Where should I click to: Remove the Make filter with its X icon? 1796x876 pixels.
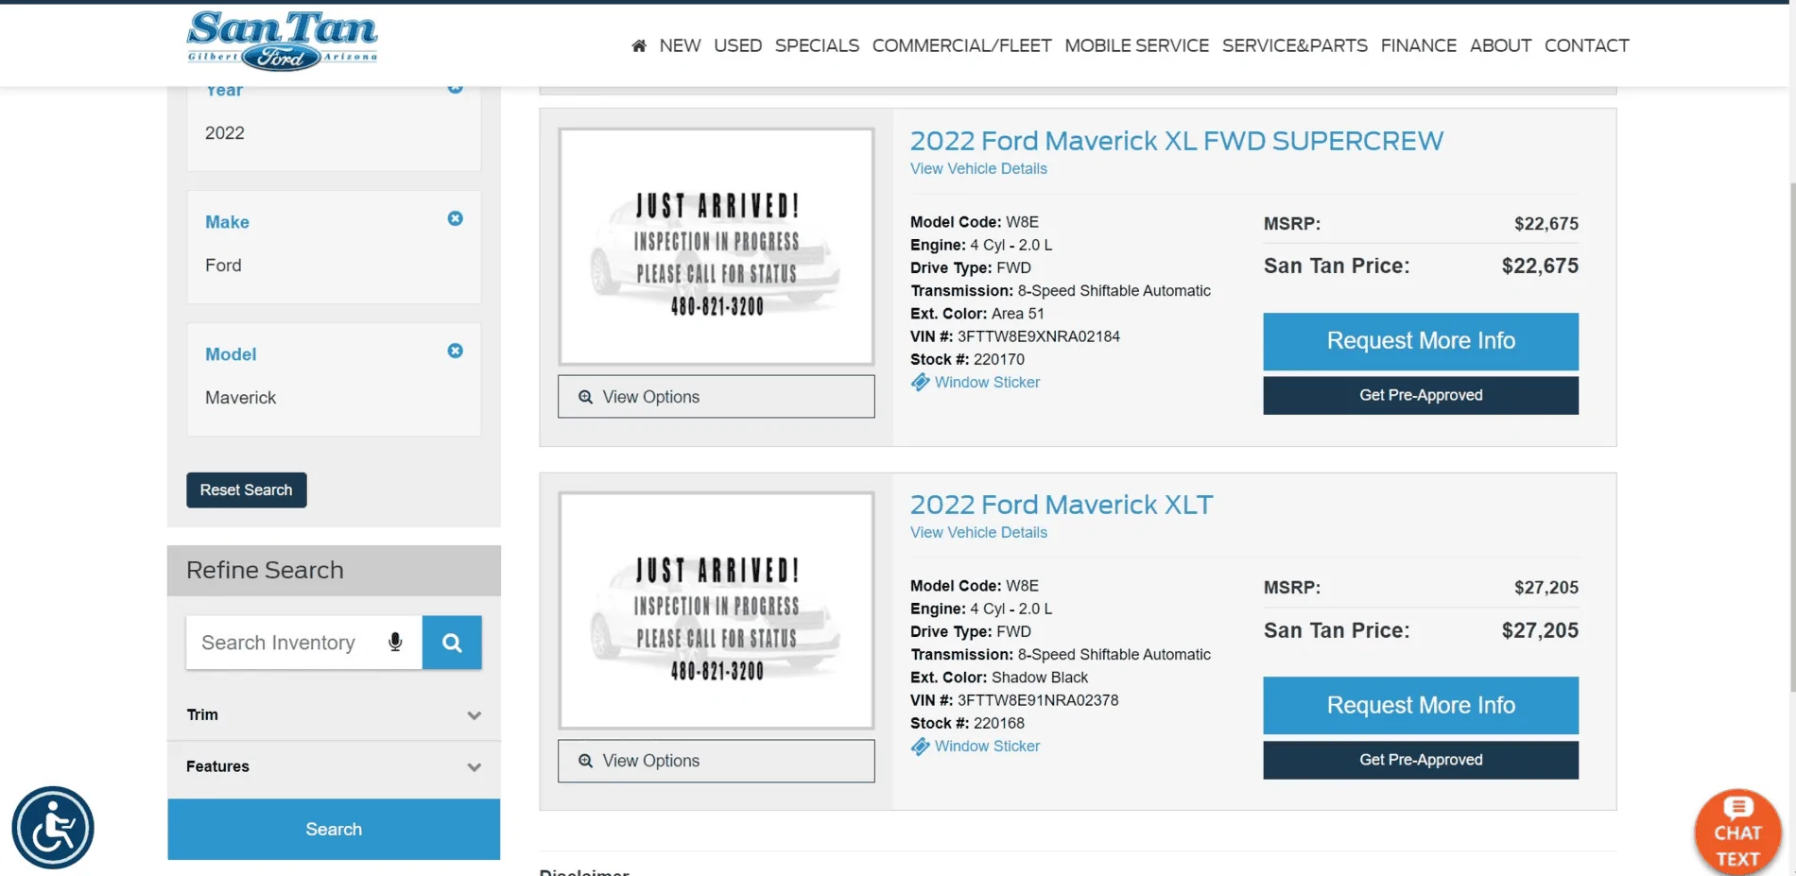pyautogui.click(x=455, y=218)
